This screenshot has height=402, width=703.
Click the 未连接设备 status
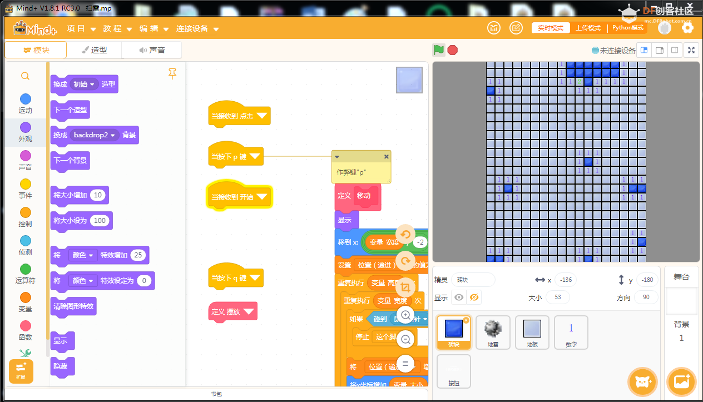[613, 51]
